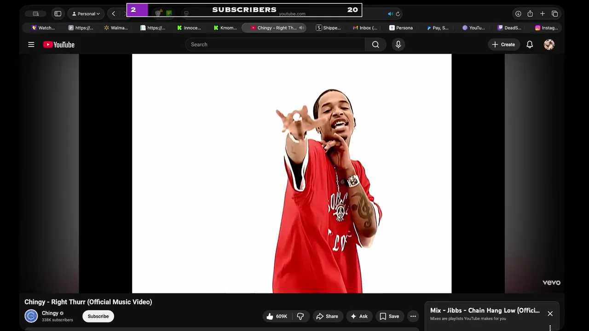Open Chingy channel avatar
Image resolution: width=589 pixels, height=331 pixels.
click(x=31, y=316)
